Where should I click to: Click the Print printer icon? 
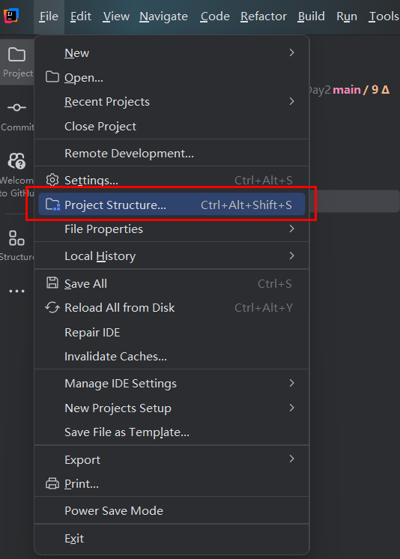pos(52,484)
